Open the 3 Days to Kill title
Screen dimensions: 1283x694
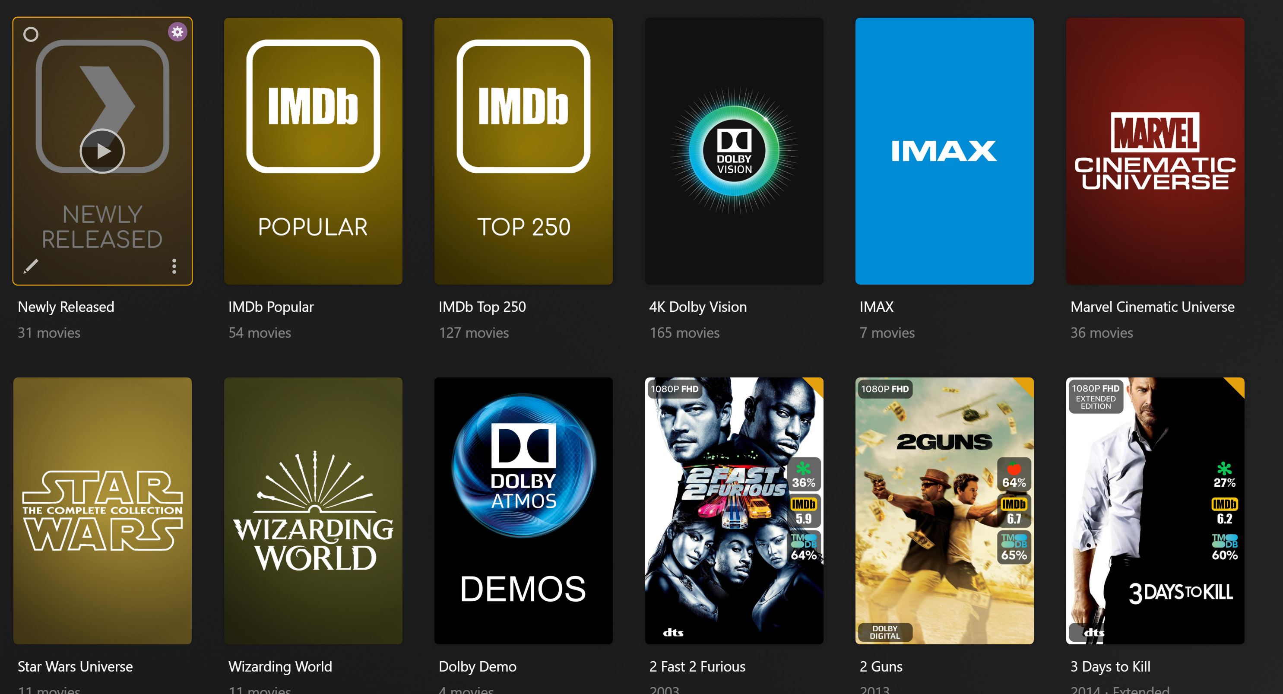pos(1110,667)
